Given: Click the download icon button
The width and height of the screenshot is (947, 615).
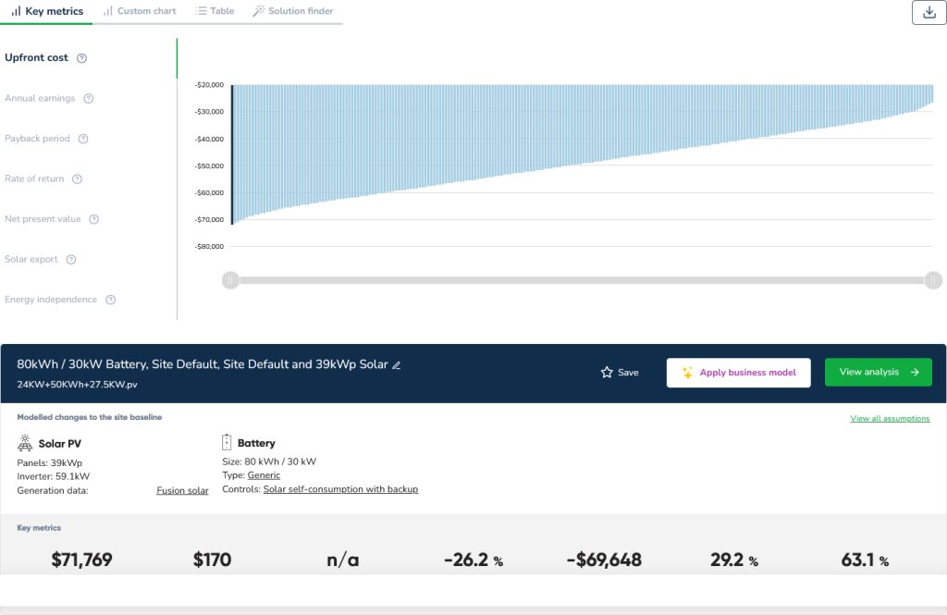Looking at the screenshot, I should pos(929,12).
